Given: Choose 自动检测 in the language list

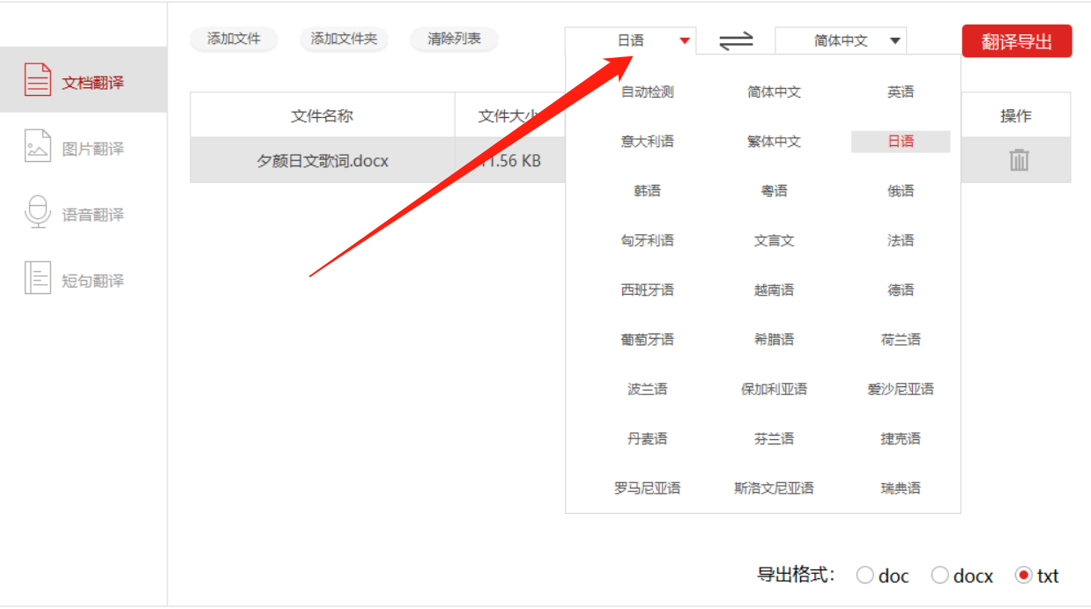Looking at the screenshot, I should pyautogui.click(x=647, y=92).
